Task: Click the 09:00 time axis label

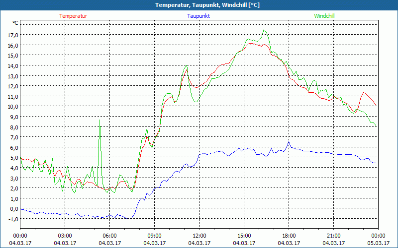Action: pos(155,236)
